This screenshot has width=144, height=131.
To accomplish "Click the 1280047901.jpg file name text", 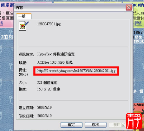I will tap(49, 24).
